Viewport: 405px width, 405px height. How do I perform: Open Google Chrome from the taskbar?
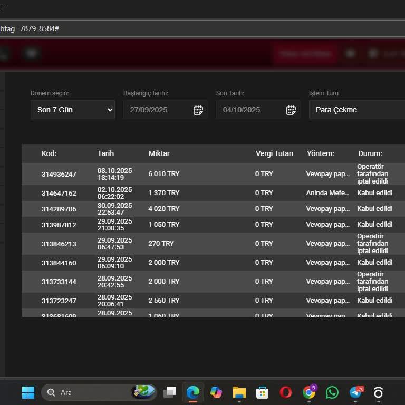(x=309, y=392)
